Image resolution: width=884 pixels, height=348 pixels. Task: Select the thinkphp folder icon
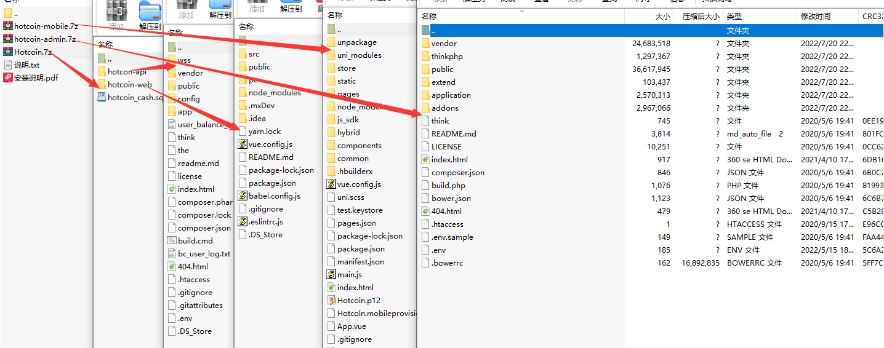pos(425,56)
